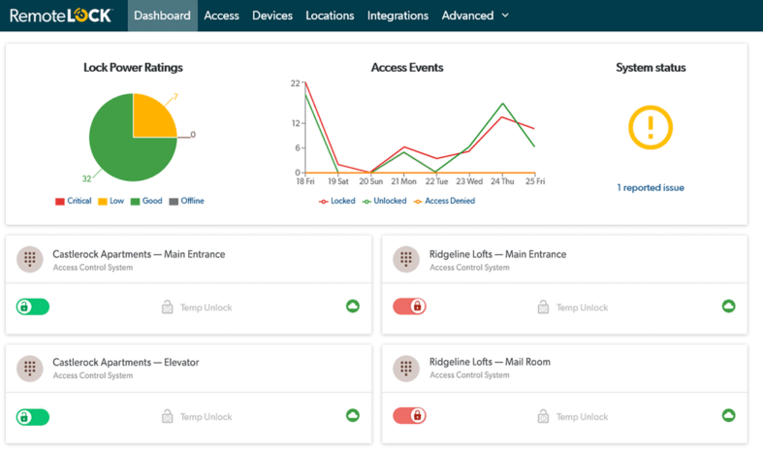Click the yellow system status warning icon
Image resolution: width=763 pixels, height=451 pixels.
[651, 128]
